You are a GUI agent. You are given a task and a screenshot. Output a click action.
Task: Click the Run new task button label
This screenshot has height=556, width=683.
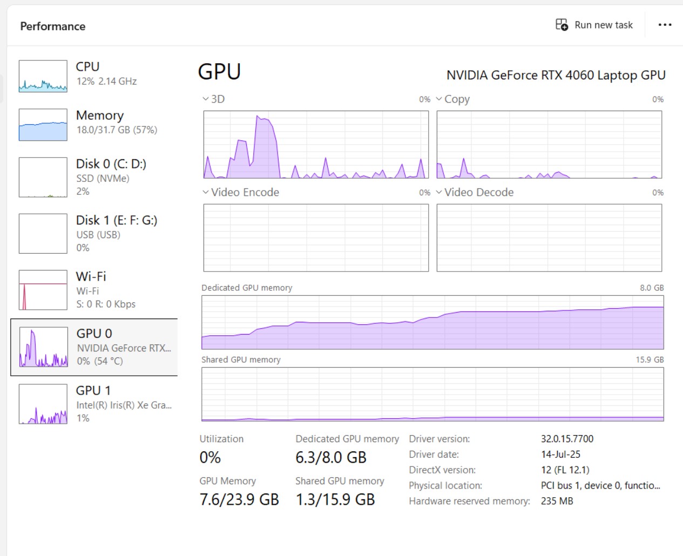pos(604,25)
